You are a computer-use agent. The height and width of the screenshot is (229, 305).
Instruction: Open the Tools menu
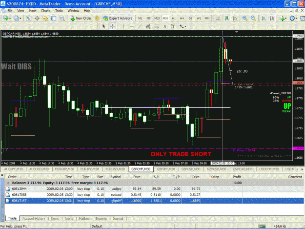59,11
